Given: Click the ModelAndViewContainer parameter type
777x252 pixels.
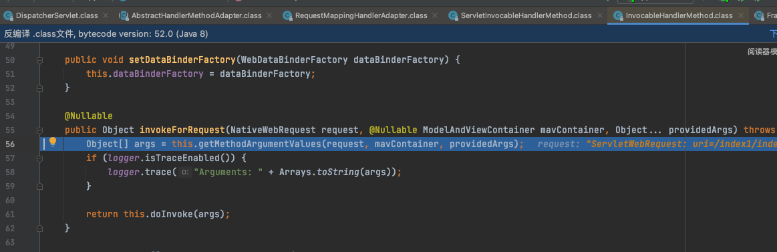Looking at the screenshot, I should 478,130.
